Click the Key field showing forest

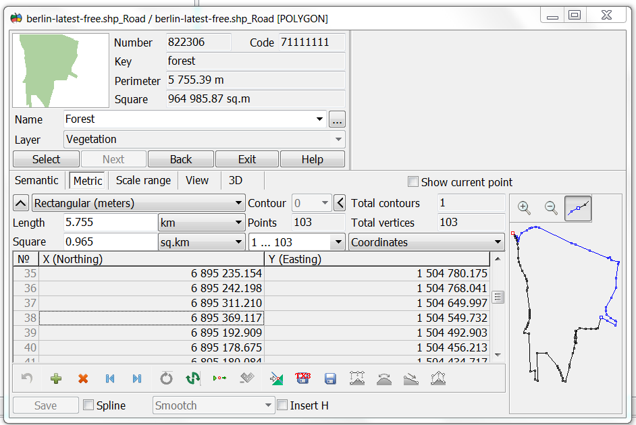255,61
